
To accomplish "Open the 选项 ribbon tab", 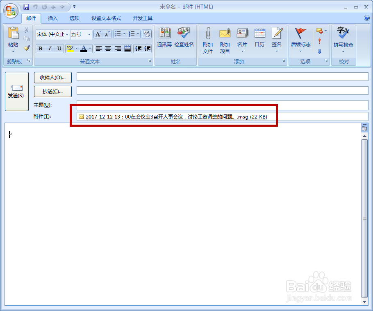I will tap(75, 18).
